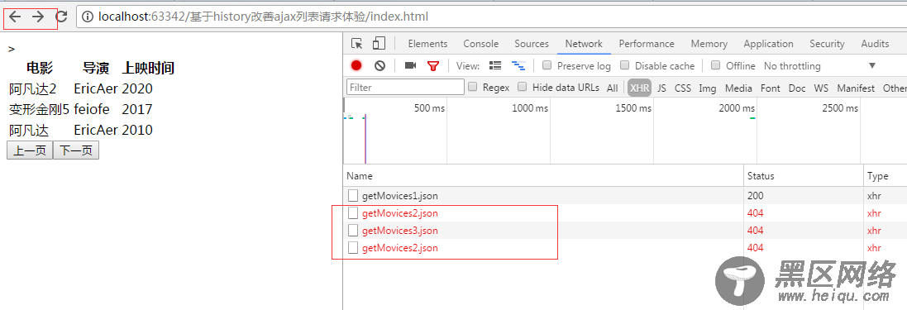Viewport: 907px width, 310px height.
Task: Activate the inspect element picker icon
Action: [357, 44]
